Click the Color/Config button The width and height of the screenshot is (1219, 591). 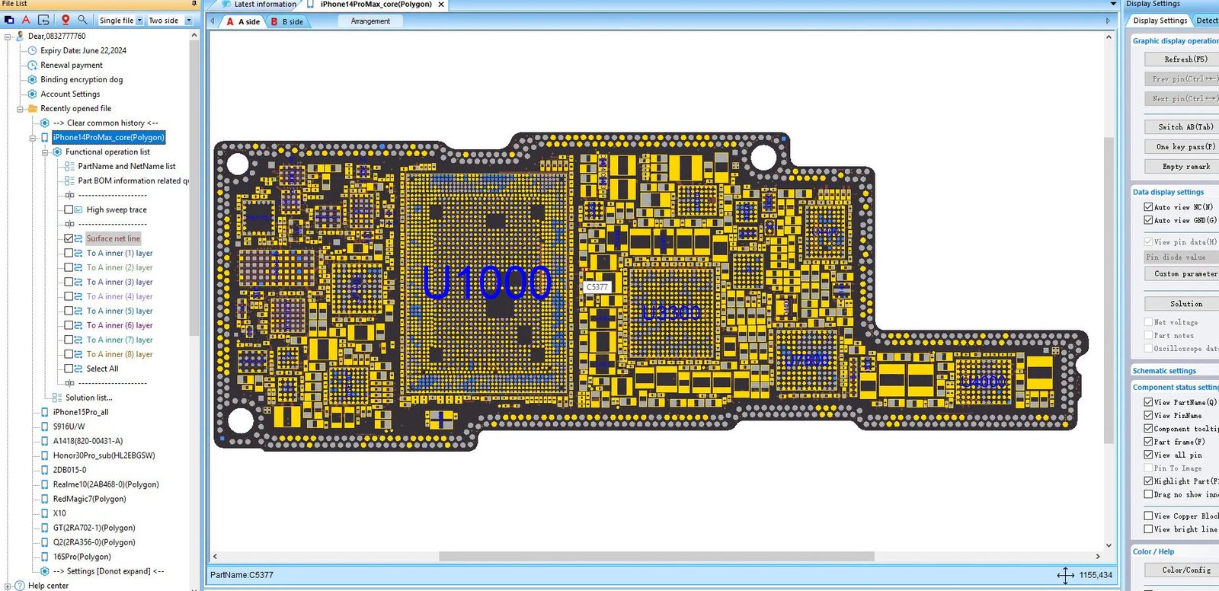[x=1185, y=570]
